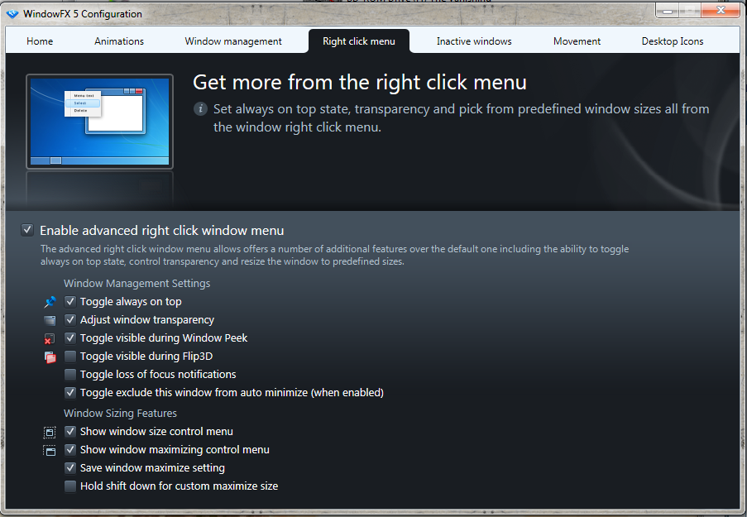Uncheck Toggle always on top
The height and width of the screenshot is (517, 747).
click(70, 302)
